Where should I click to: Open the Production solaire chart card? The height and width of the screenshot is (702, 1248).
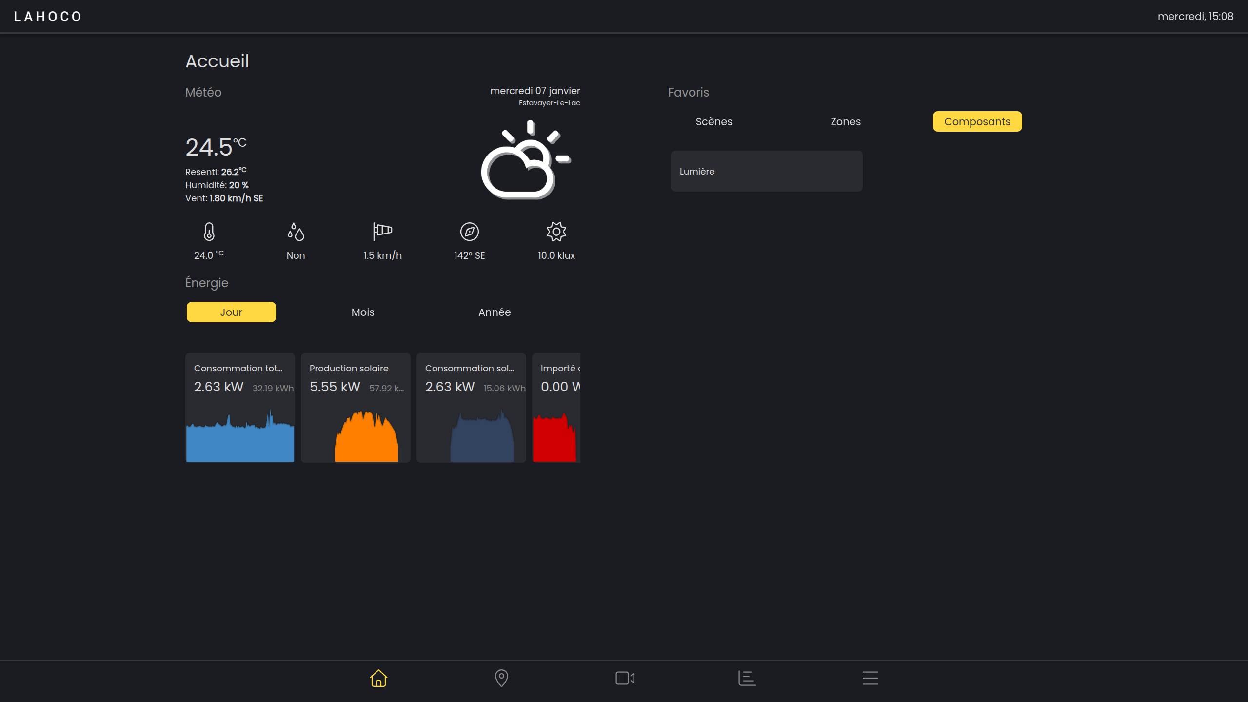[356, 408]
